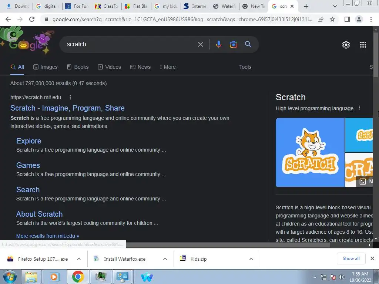This screenshot has width=379, height=284.
Task: Open the Games sitelink
Action: [x=28, y=165]
